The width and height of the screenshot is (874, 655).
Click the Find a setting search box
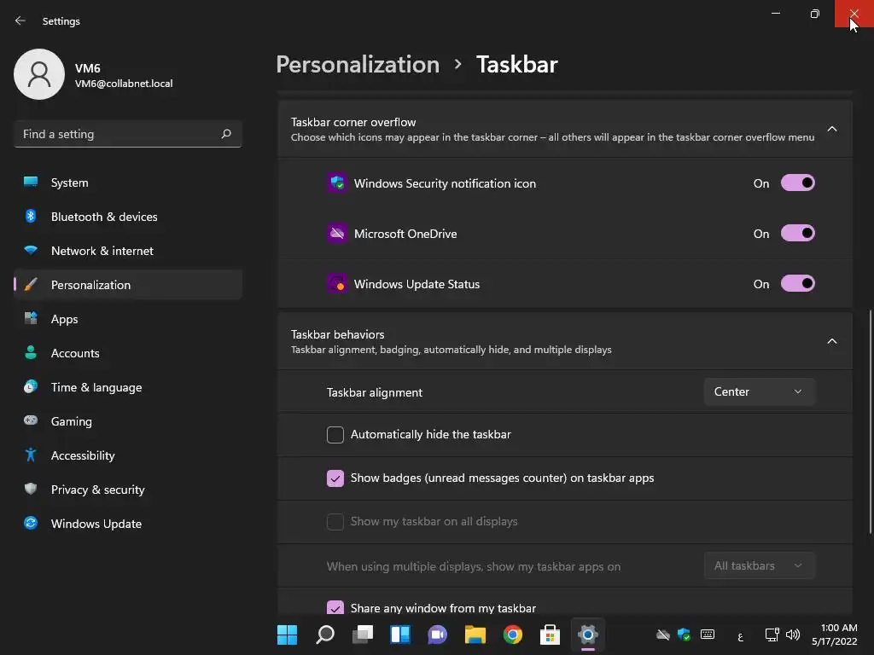(x=128, y=134)
